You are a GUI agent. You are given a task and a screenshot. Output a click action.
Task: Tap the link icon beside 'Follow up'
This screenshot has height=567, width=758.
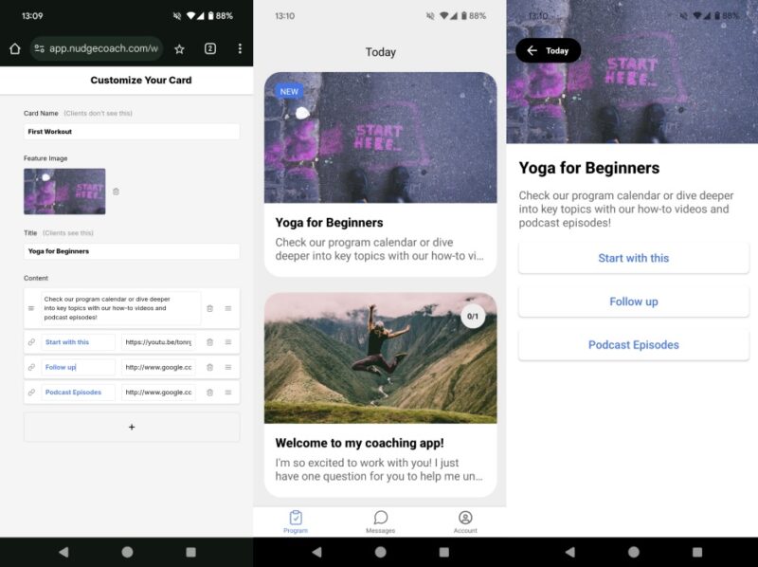[x=30, y=367]
